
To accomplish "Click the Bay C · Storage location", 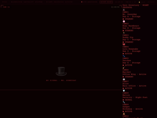I will point(131,40).
